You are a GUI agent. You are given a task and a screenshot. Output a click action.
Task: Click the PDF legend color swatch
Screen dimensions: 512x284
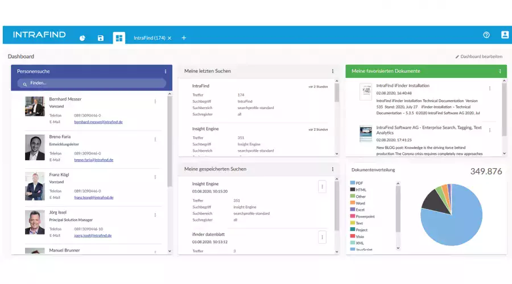point(352,183)
